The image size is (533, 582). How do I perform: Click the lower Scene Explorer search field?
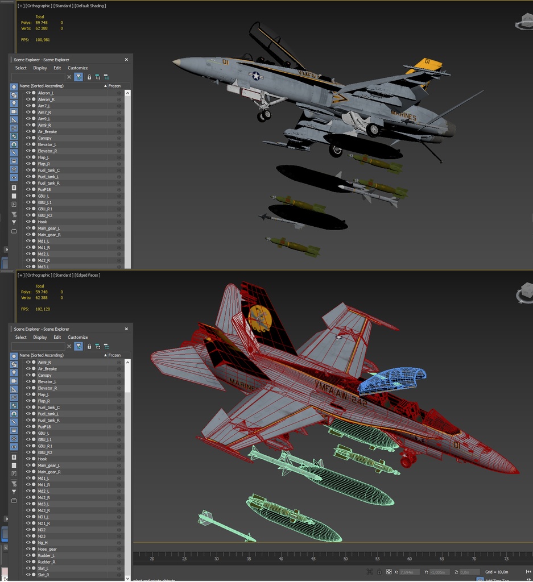pyautogui.click(x=38, y=346)
